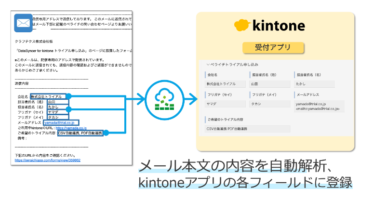The height and width of the screenshot is (215, 373).
Task: Select the kintone label 担当者氏名（名）
Action: pyautogui.click(x=309, y=75)
